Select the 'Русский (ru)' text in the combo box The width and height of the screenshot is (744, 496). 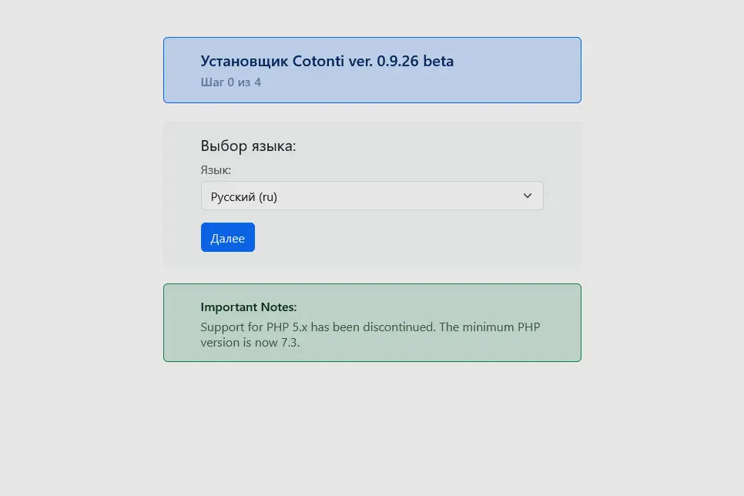244,197
